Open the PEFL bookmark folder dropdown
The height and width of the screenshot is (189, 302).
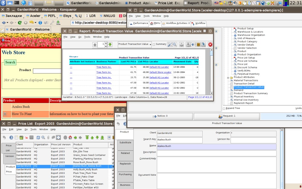point(50,16)
